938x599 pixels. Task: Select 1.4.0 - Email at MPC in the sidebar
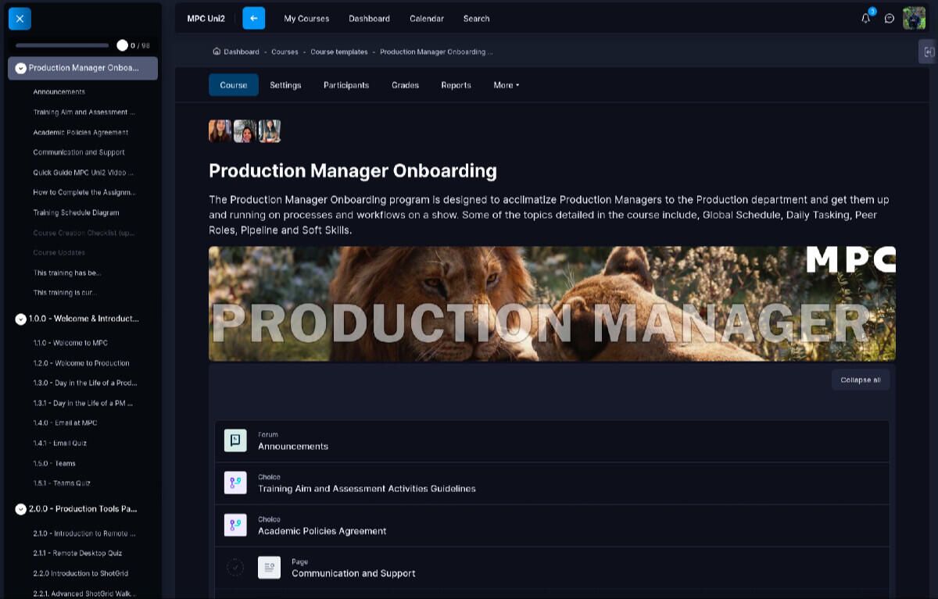(x=65, y=423)
